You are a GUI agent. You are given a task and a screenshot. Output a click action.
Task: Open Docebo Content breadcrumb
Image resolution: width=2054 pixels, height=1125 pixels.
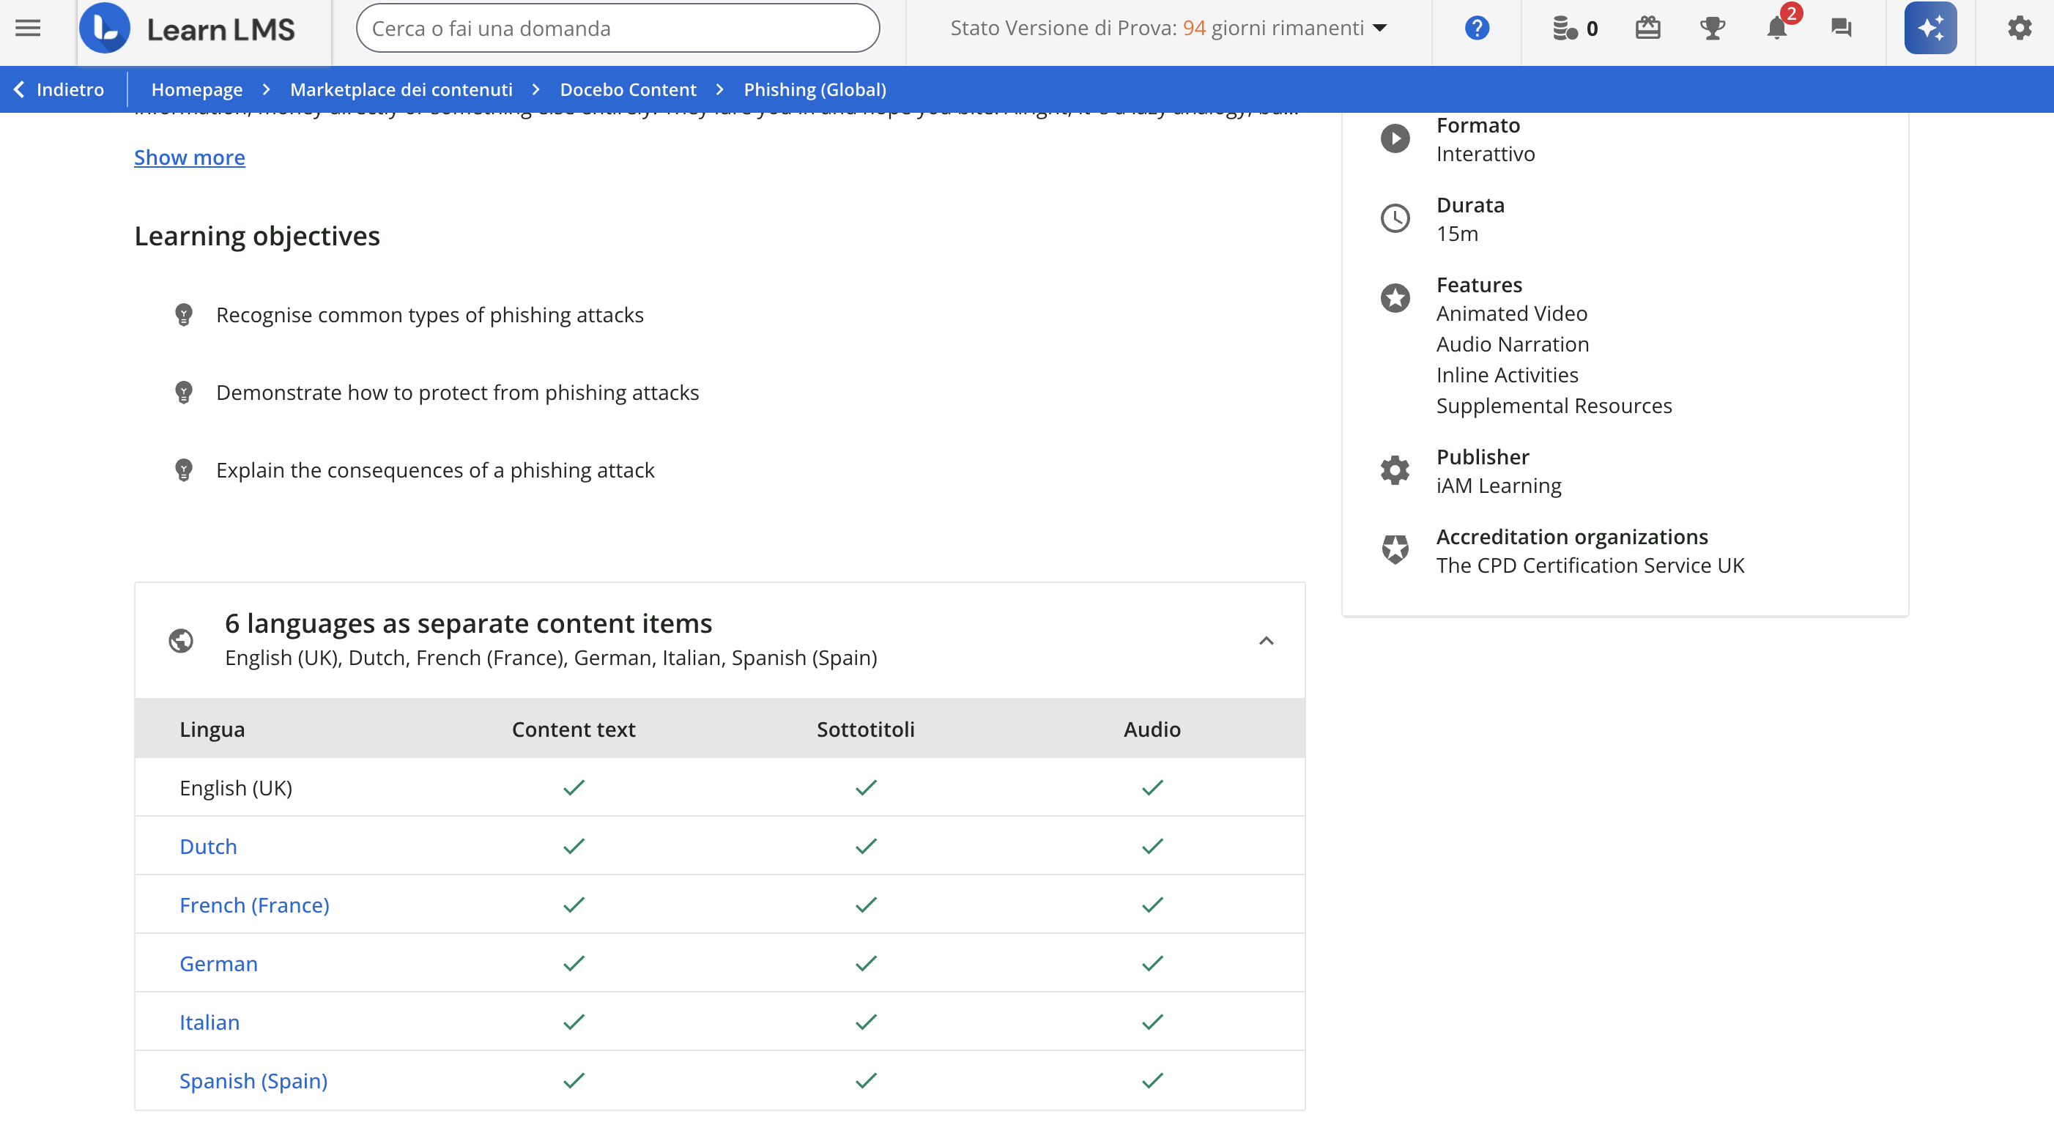click(x=628, y=89)
